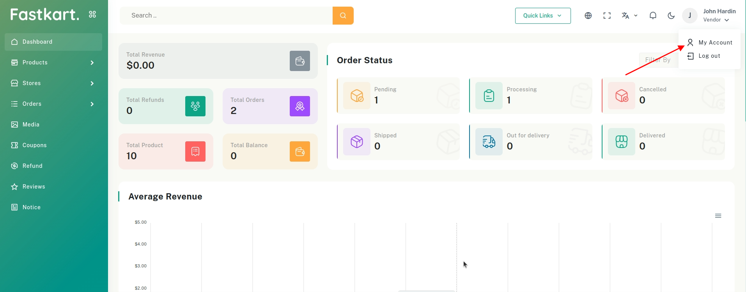Click the globe icon in header

point(588,16)
